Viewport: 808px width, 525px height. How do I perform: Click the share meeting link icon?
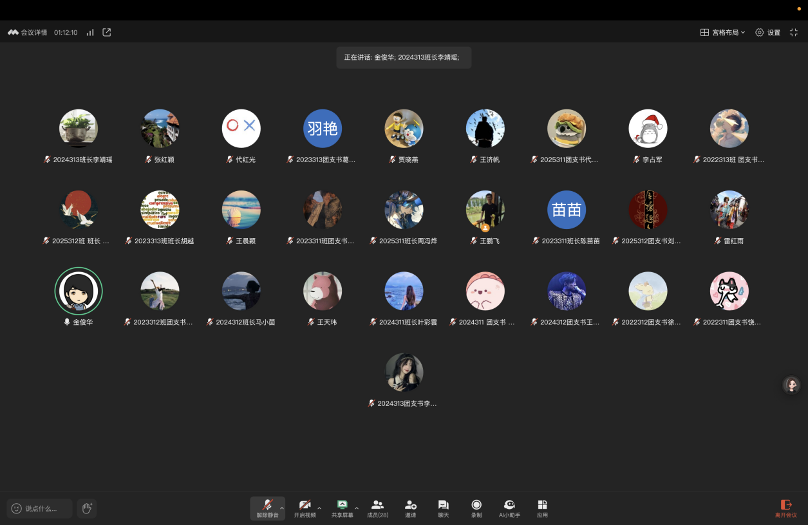[107, 32]
